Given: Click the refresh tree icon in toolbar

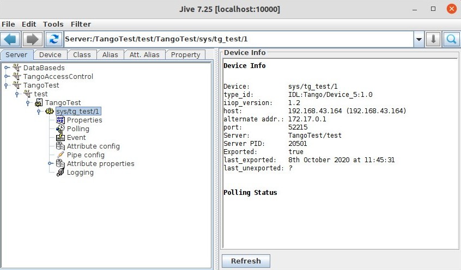Looking at the screenshot, I should pos(54,39).
